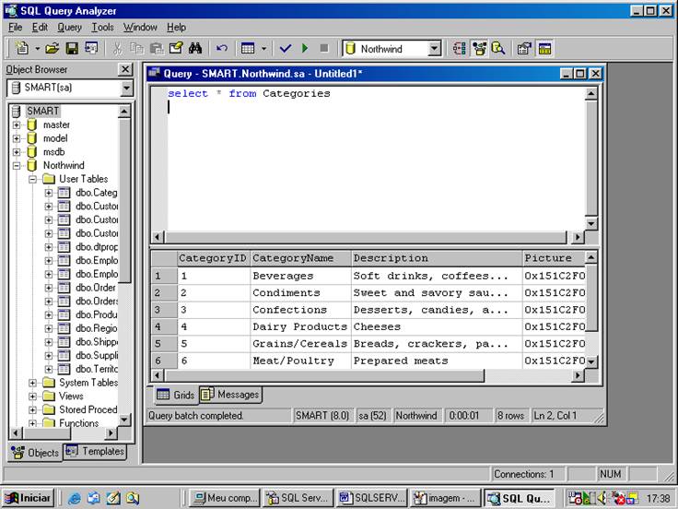Switch to the Templates tab
Screen dimensions: 678x509
95,452
